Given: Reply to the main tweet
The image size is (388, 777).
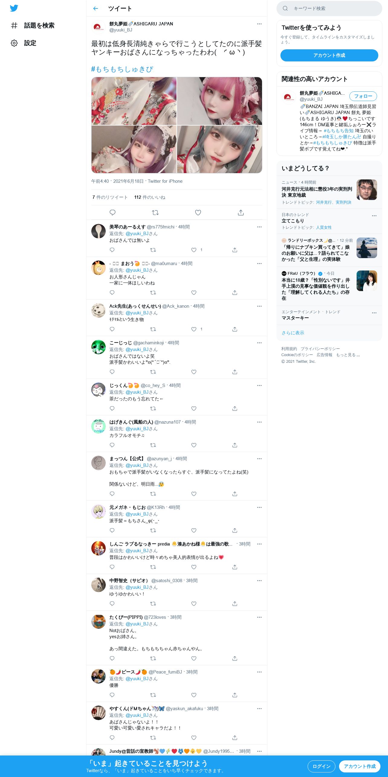Looking at the screenshot, I should pos(112,212).
